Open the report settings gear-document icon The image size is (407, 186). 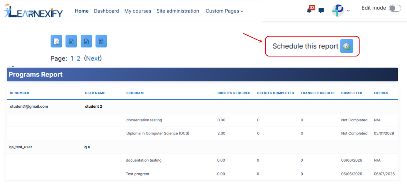click(x=56, y=41)
